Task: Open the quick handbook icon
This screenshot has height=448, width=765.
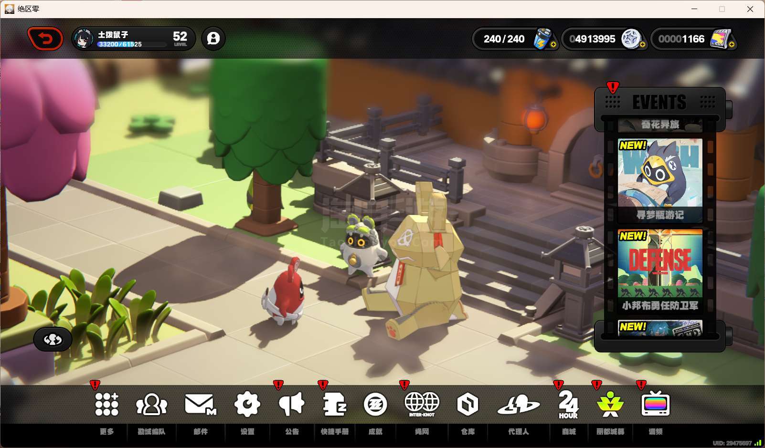Action: [x=334, y=405]
